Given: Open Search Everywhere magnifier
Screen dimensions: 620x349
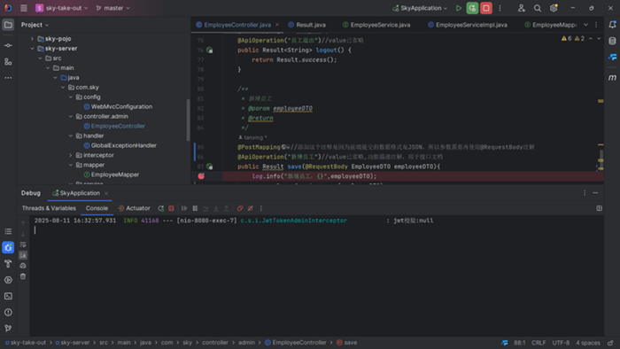Looking at the screenshot, I should pos(538,8).
